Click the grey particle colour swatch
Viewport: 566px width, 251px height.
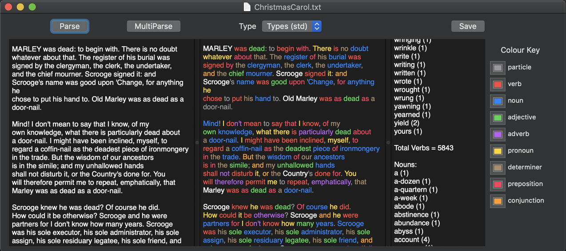(x=498, y=68)
